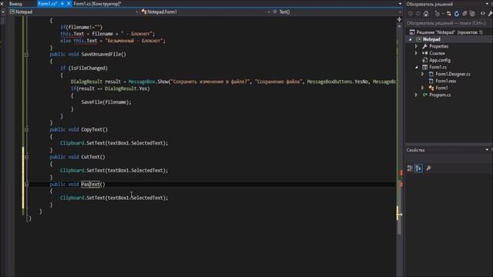The image size is (493, 277).
Task: Open Properties panel window options dropdown
Action: (487, 150)
